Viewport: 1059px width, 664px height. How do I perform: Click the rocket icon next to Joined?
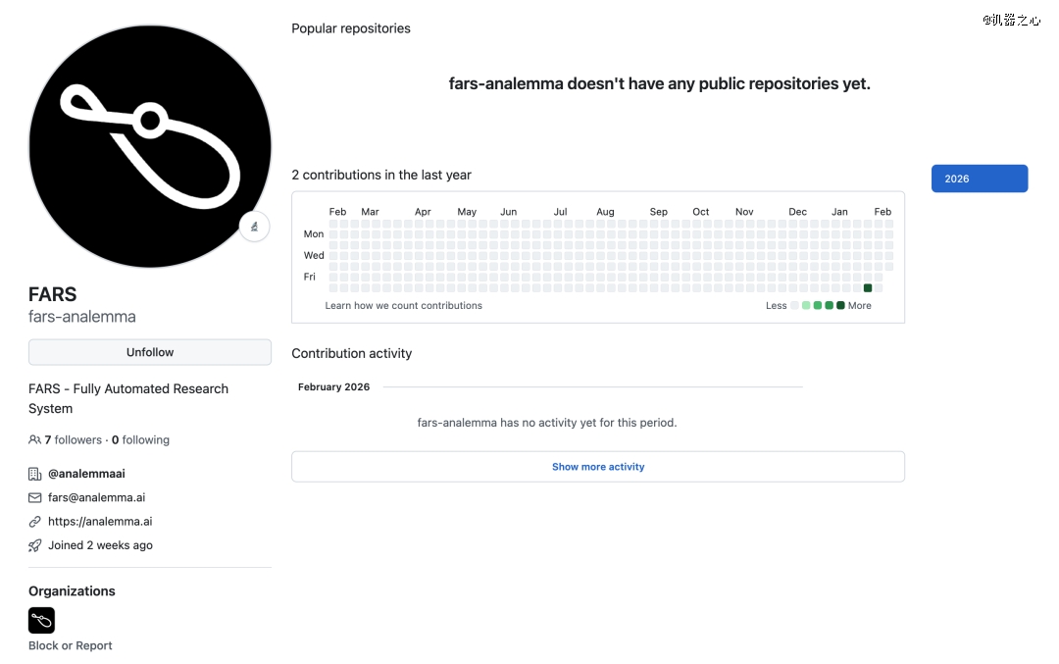[x=35, y=545]
